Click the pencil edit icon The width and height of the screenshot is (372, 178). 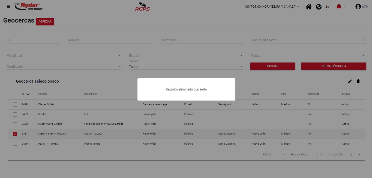(x=350, y=81)
